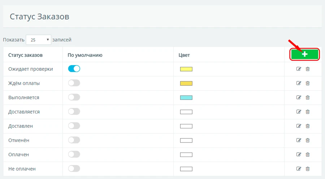Delete the Ожидает проверки status
The image size is (325, 179).
[x=308, y=69]
